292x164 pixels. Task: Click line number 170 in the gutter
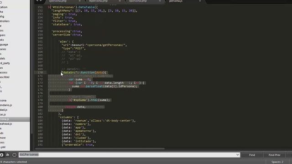pos(40,72)
